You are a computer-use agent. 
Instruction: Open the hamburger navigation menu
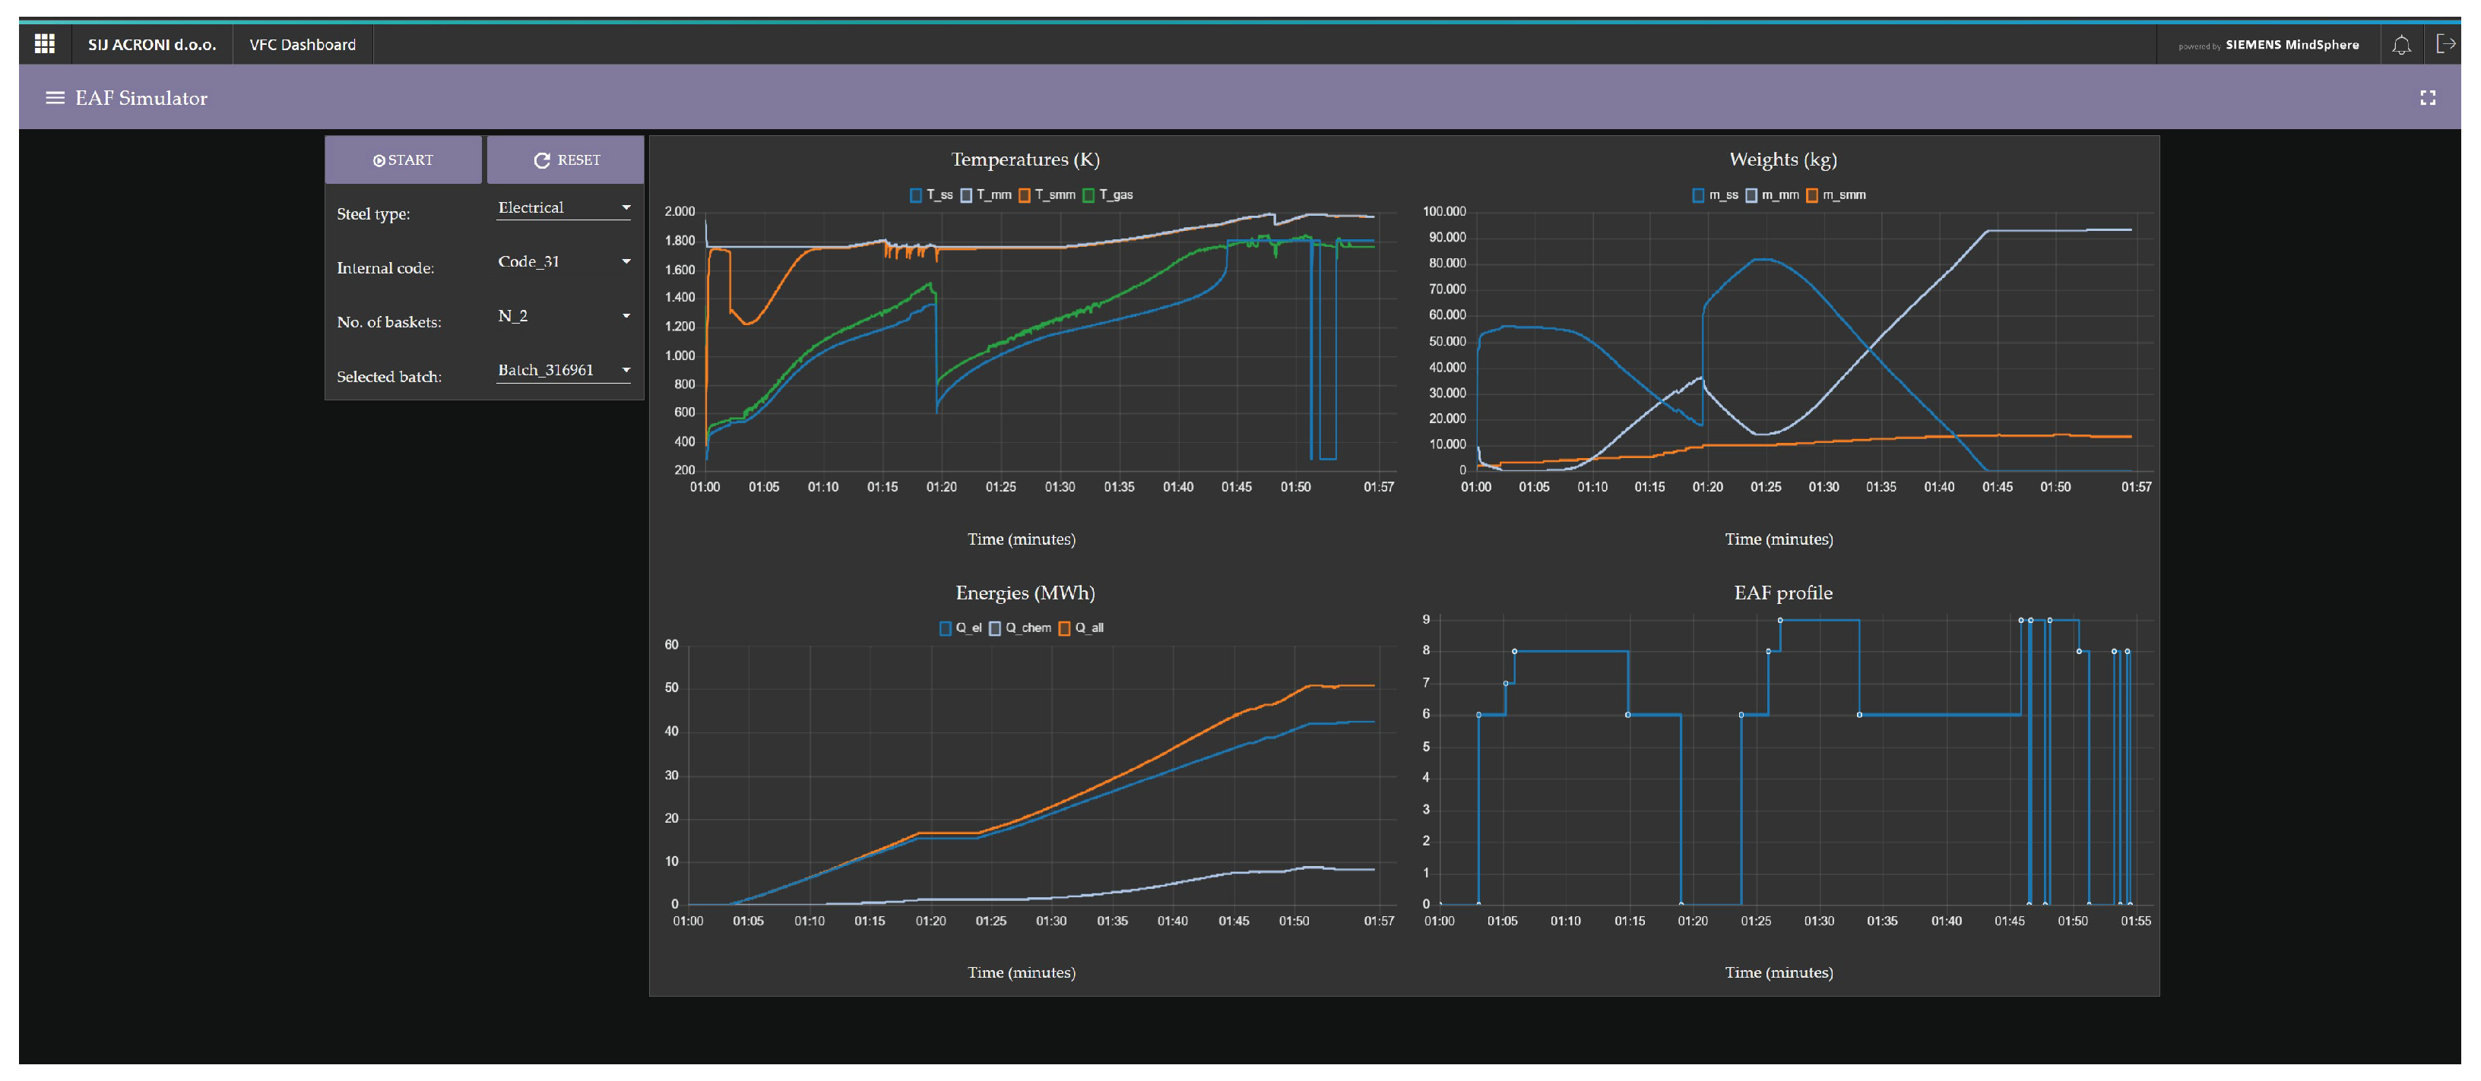[55, 98]
